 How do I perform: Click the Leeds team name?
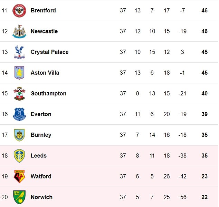pyautogui.click(x=39, y=156)
